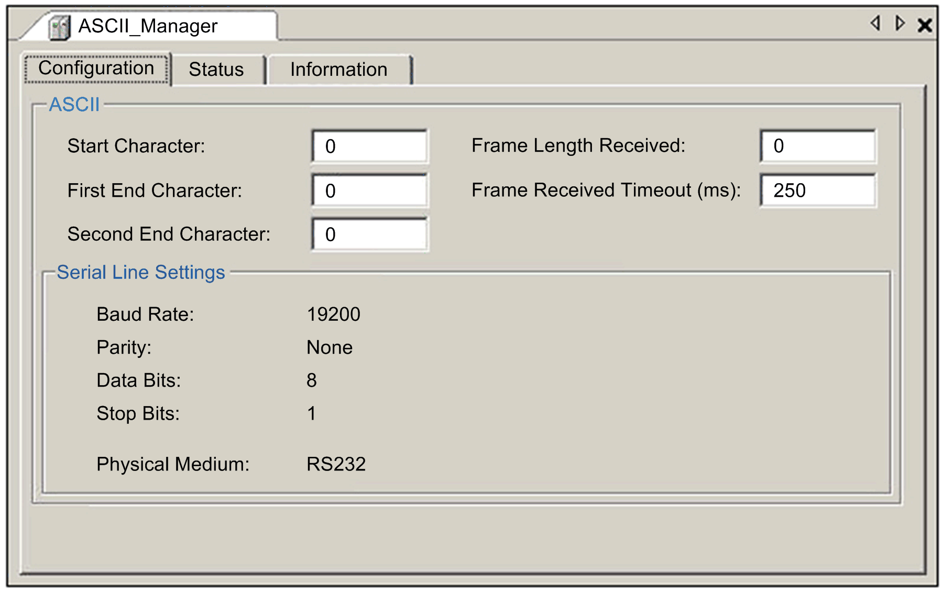Viewport: 943px width, 596px height.
Task: Click the right tab scroll arrow
Action: 900,23
